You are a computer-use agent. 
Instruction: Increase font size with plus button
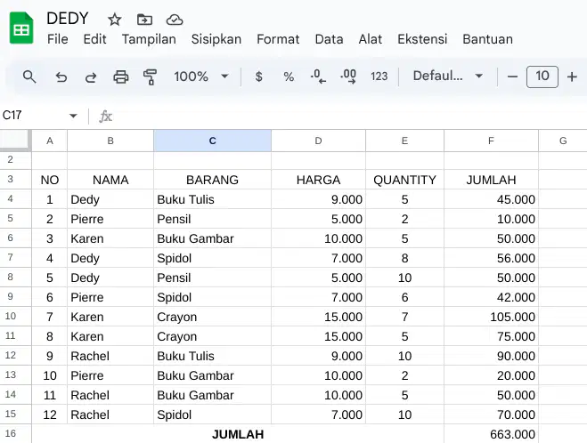(572, 77)
